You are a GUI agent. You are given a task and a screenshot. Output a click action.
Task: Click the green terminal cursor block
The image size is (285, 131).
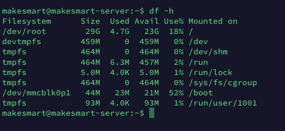pyautogui.click(x=152, y=113)
